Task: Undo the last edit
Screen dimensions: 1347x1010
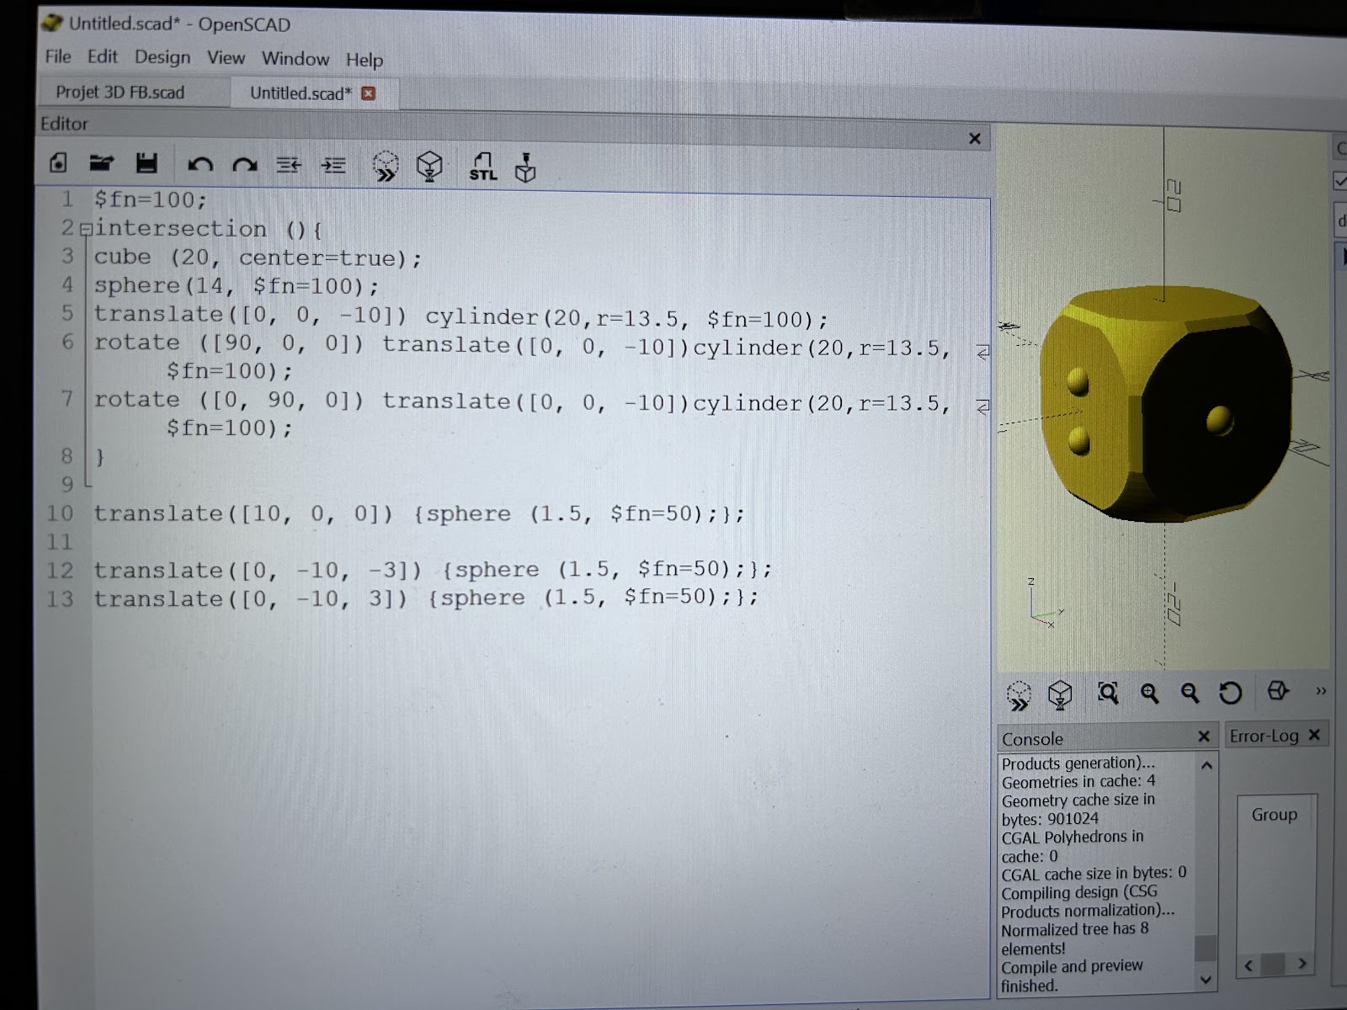Action: pyautogui.click(x=200, y=164)
